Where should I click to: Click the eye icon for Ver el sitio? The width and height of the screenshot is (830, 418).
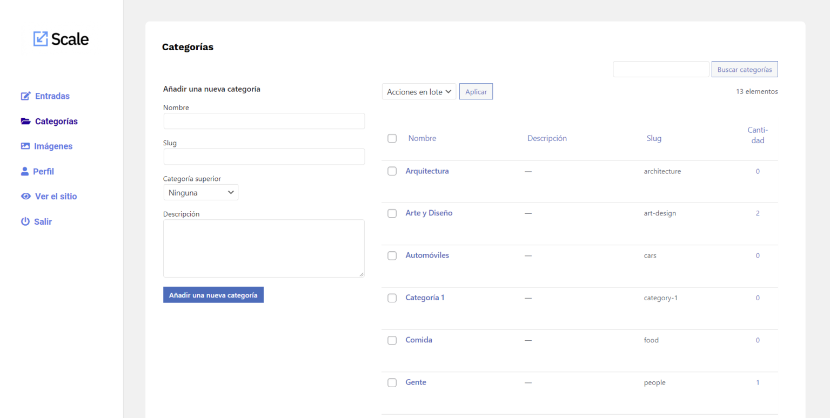coord(25,196)
